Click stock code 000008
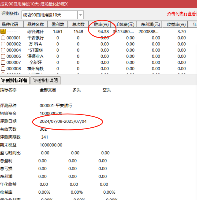 tap(14, 68)
